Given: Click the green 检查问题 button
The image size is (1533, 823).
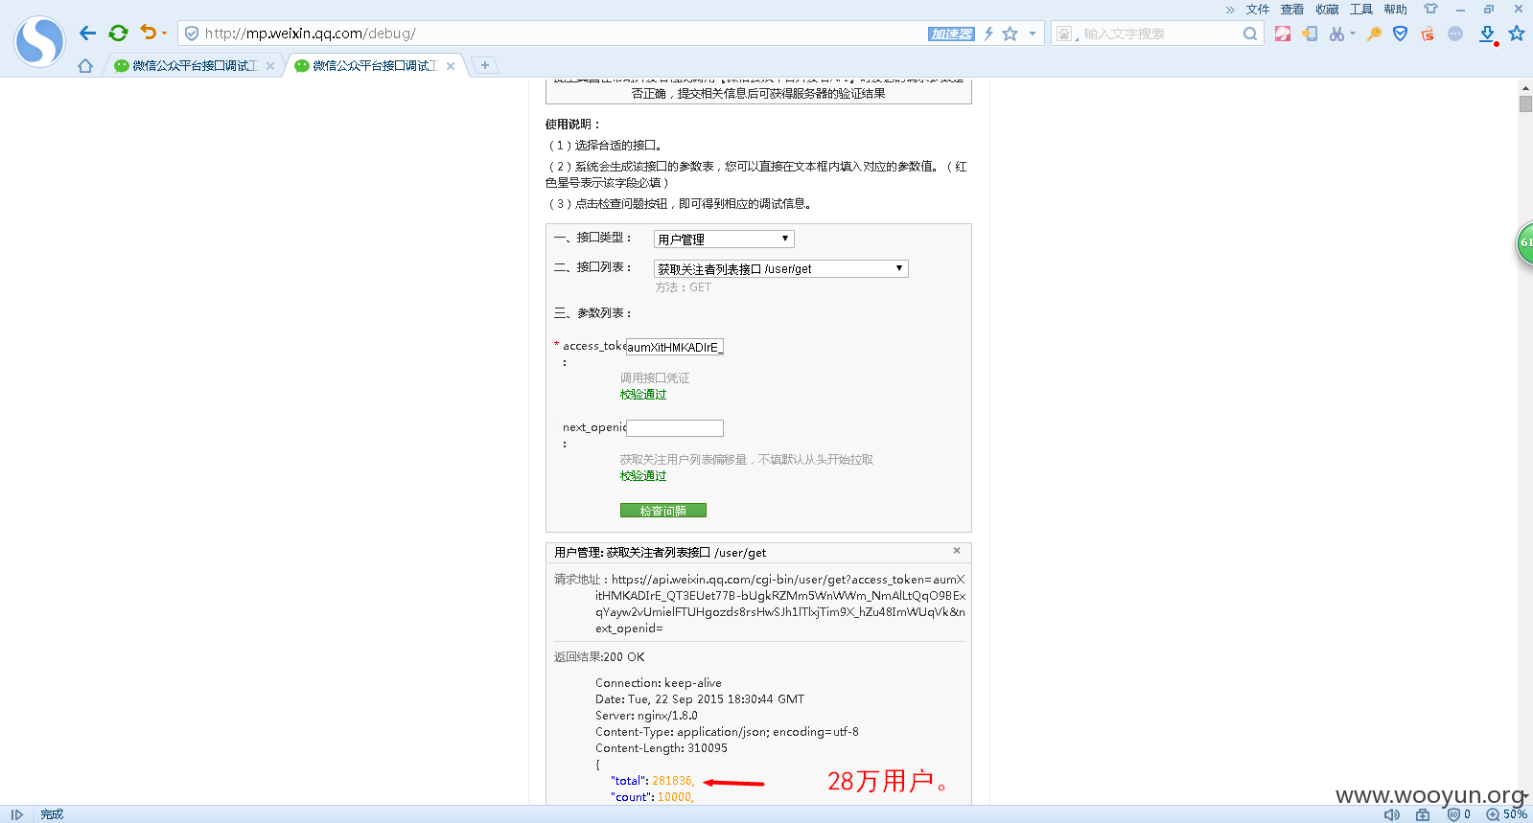Looking at the screenshot, I should coord(662,511).
